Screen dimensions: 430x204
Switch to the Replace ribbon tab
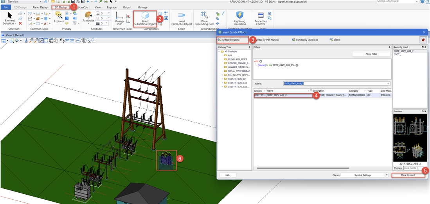tap(112, 7)
